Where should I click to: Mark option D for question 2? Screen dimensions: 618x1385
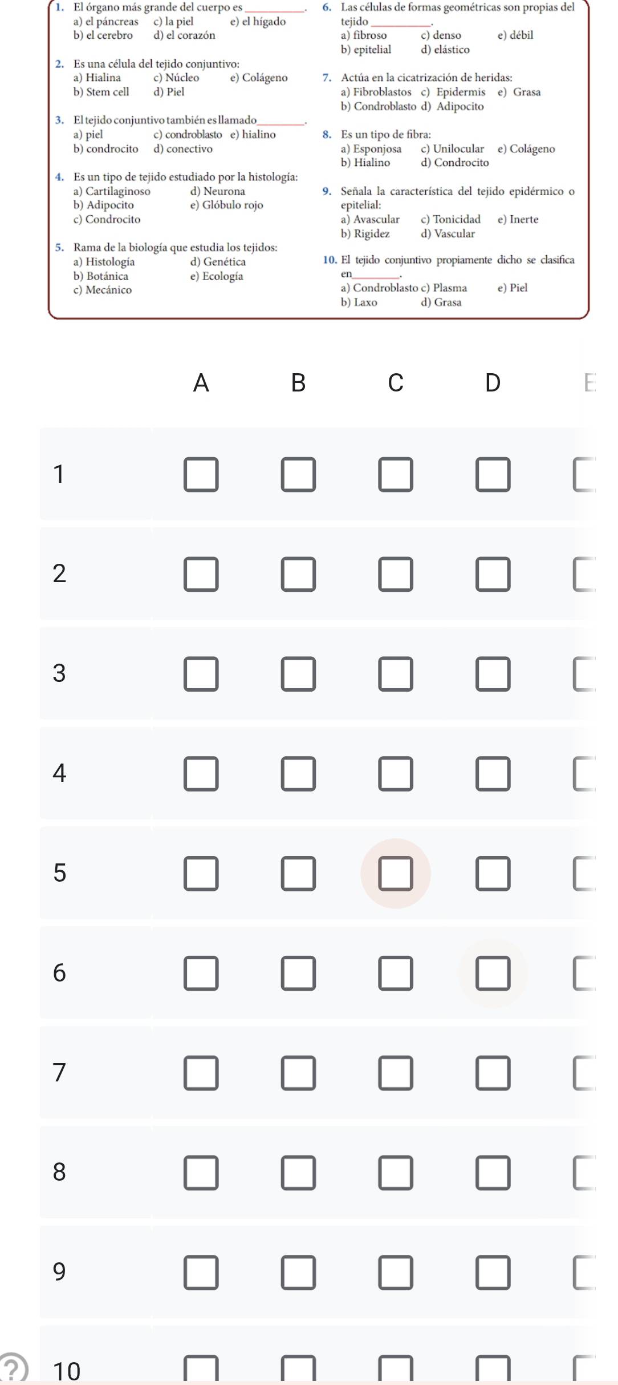[493, 574]
